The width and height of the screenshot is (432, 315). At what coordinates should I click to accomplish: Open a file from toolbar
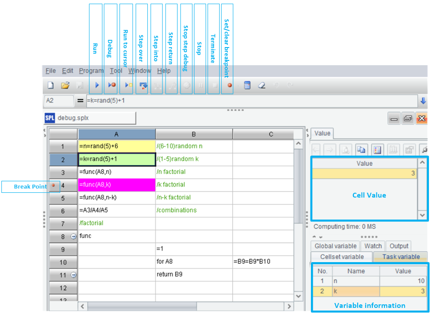65,85
